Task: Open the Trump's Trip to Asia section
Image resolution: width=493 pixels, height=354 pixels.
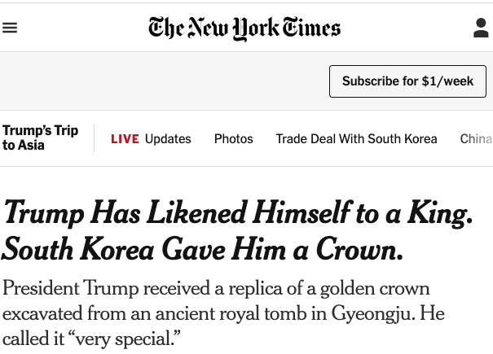Action: pos(40,138)
